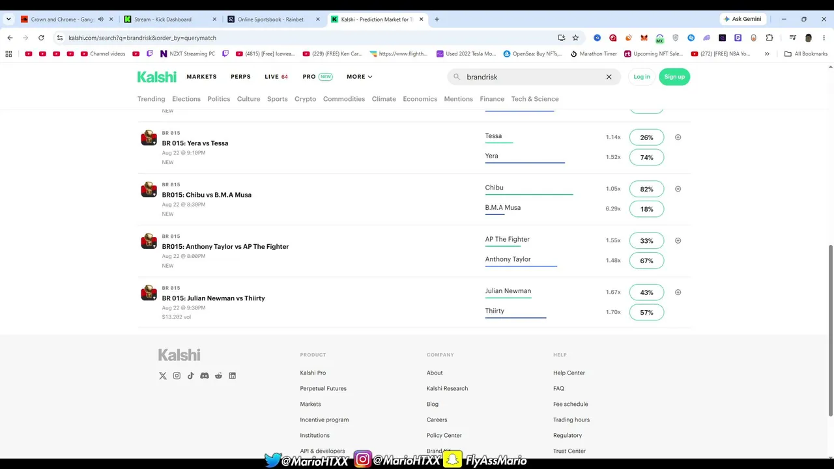Click the install app icon in the address bar
This screenshot has width=834, height=469.
pos(562,38)
